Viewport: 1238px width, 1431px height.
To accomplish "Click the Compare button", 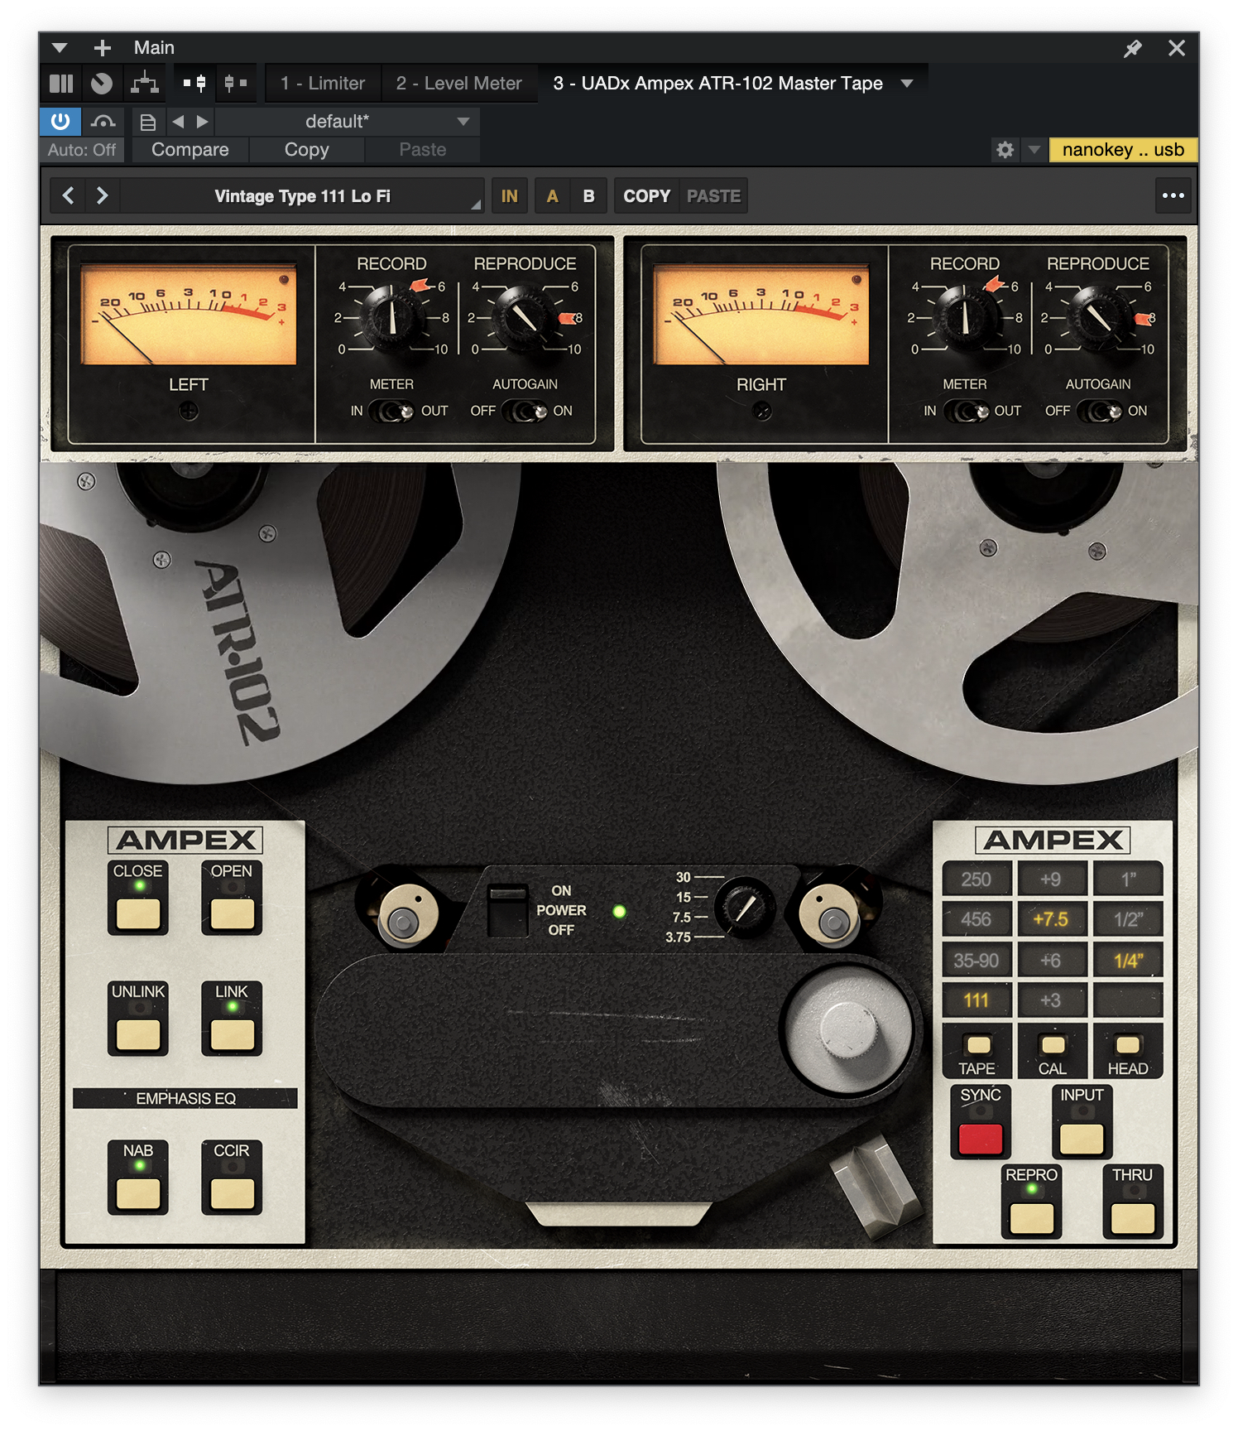I will tap(190, 150).
